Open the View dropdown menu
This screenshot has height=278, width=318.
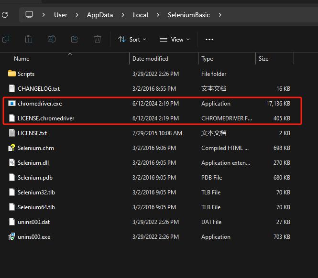tap(175, 39)
